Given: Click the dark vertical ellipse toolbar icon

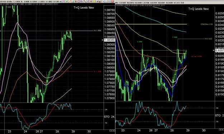Looking at the screenshot, I should point(76,1).
